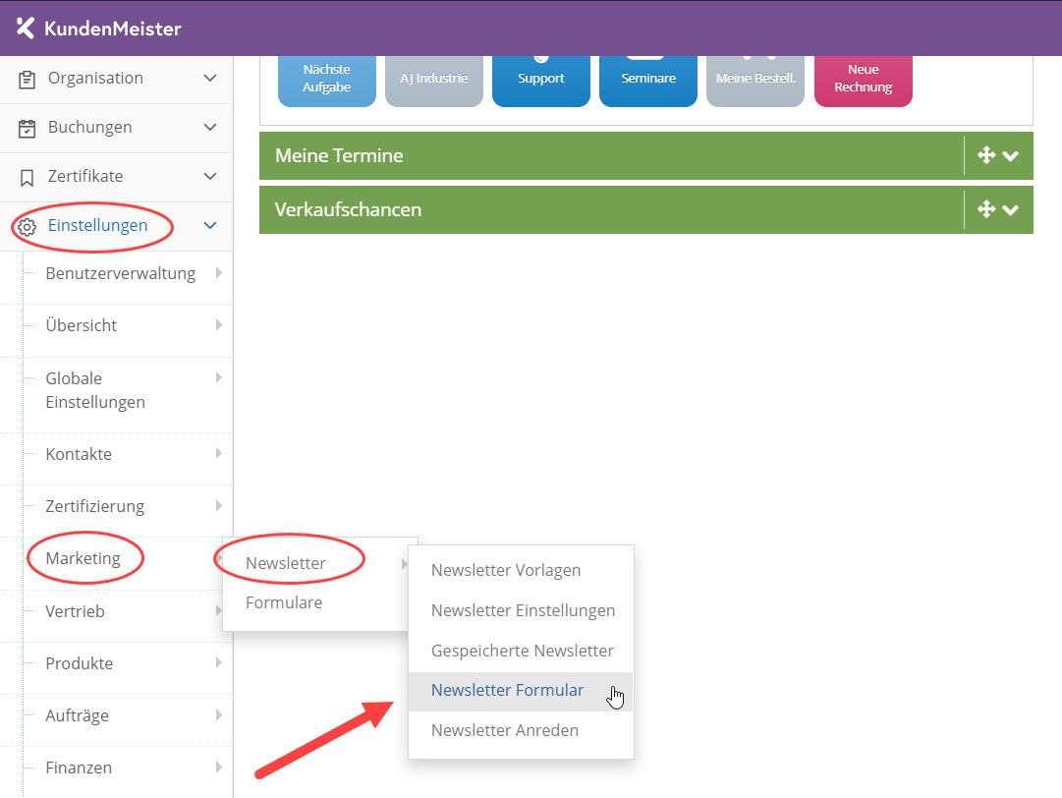Select Kontakte tree item
This screenshot has height=798, width=1062.
point(79,454)
